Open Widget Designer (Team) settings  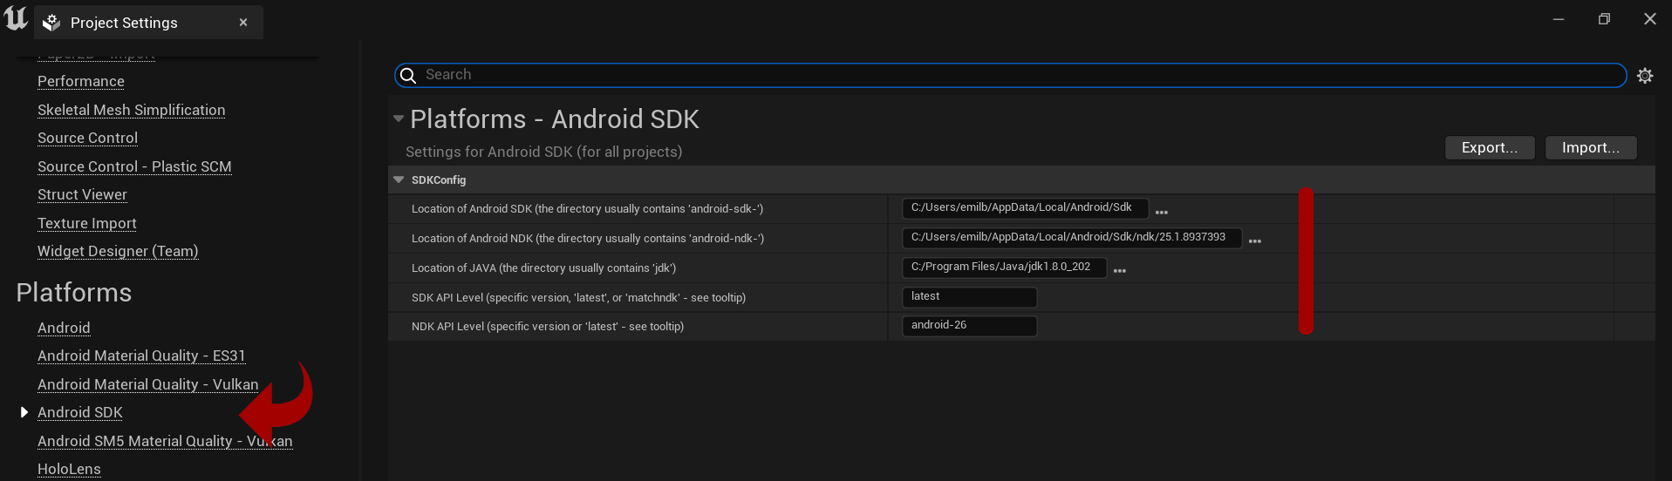tap(118, 251)
